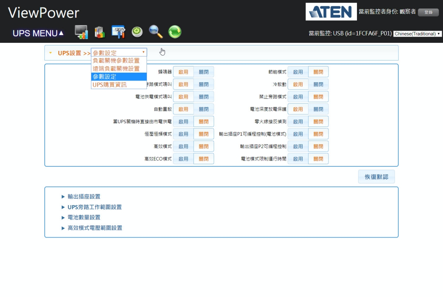Expand the UPS MENU
The width and height of the screenshot is (443, 297).
(x=38, y=33)
